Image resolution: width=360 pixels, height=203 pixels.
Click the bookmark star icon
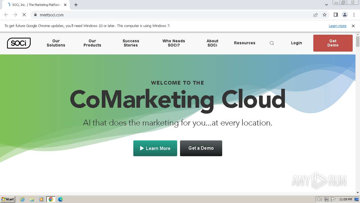325,15
